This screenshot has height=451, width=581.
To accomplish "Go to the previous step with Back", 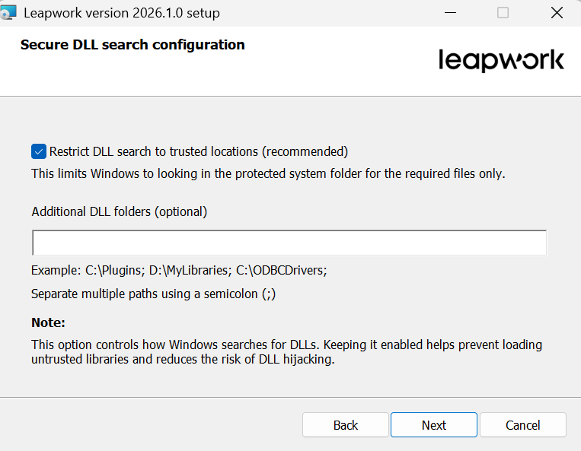I will (346, 425).
